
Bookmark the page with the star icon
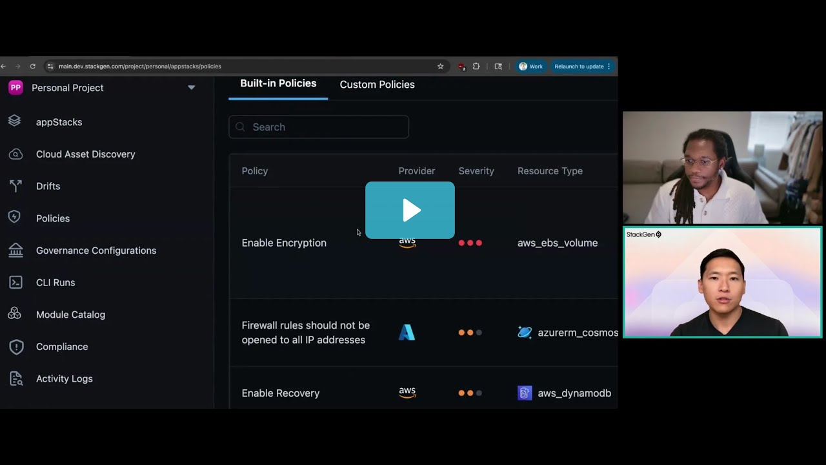point(441,66)
